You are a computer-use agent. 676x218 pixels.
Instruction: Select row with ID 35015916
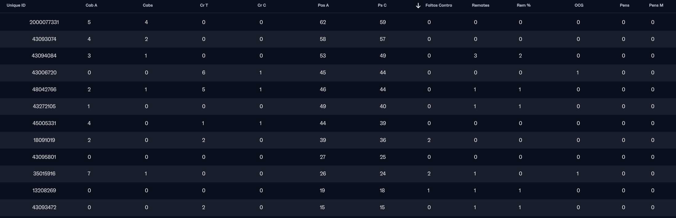click(x=338, y=174)
